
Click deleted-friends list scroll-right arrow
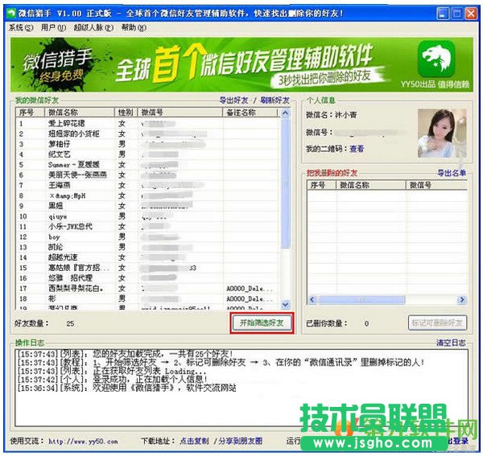(x=462, y=300)
